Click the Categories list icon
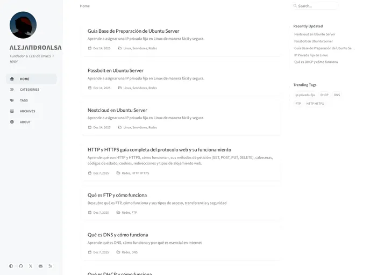Viewport: 370px width, 275px height. [x=12, y=90]
